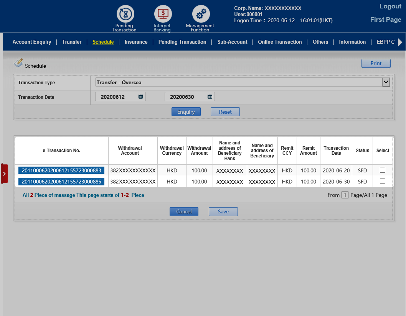Select checkbox for transaction ending 0885
Image resolution: width=406 pixels, height=316 pixels.
382,181
